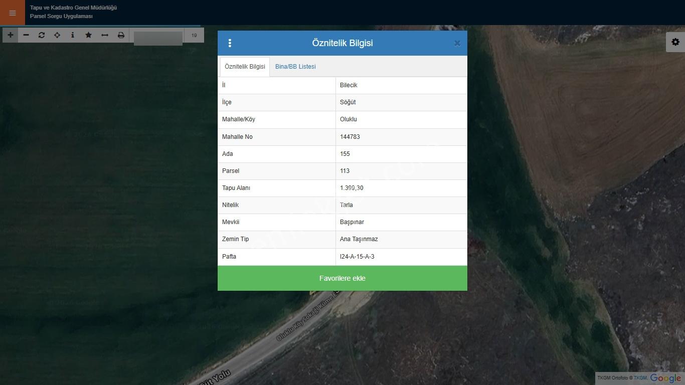Switch to Öznitelik Bilgisi tab
This screenshot has width=685, height=385.
245,67
